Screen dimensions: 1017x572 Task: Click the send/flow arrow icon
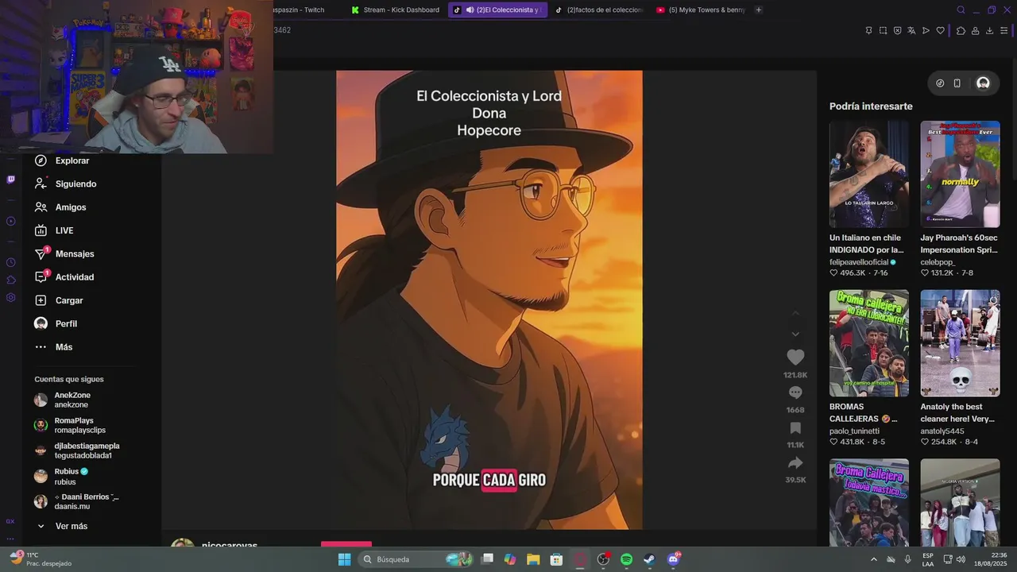coord(926,30)
